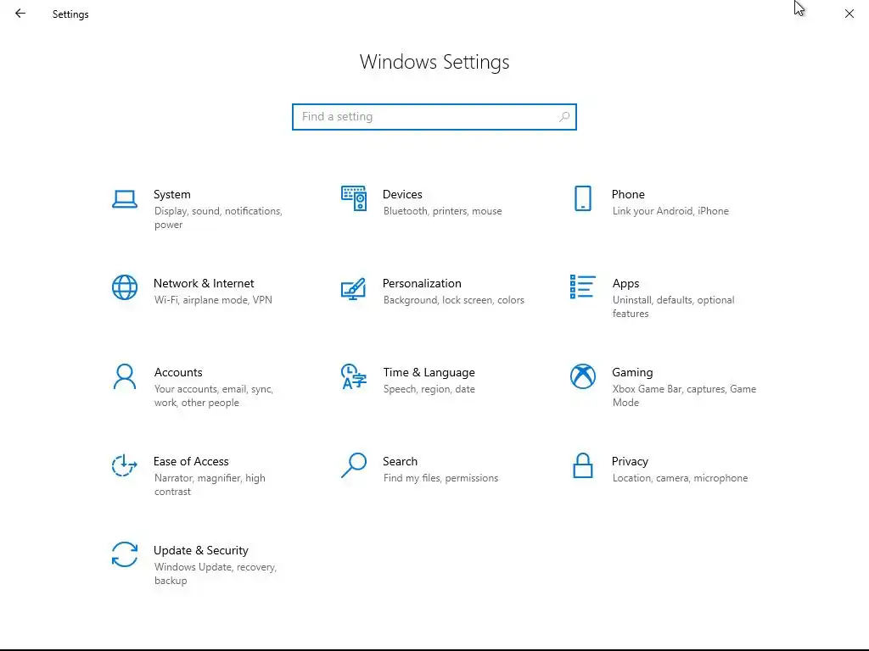Open the Gaming Xbox icon
Image resolution: width=869 pixels, height=651 pixels.
coord(582,376)
